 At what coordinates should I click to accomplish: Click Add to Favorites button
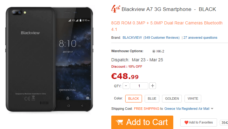point(199,122)
